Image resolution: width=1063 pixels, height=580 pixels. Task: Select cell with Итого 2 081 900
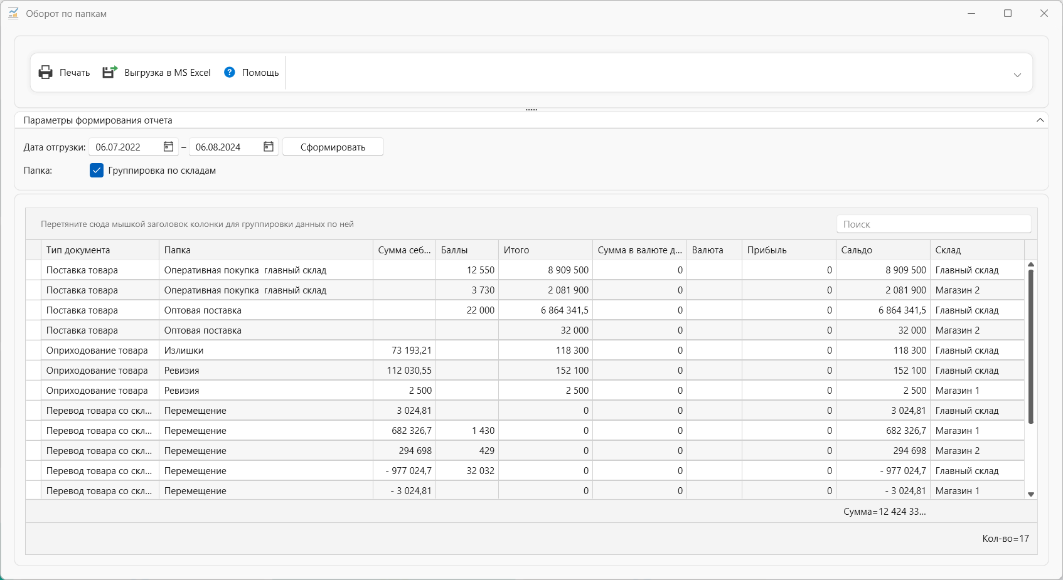click(x=545, y=290)
